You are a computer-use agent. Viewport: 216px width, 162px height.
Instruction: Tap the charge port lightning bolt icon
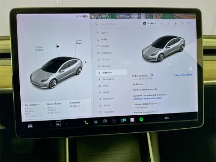click(85, 62)
